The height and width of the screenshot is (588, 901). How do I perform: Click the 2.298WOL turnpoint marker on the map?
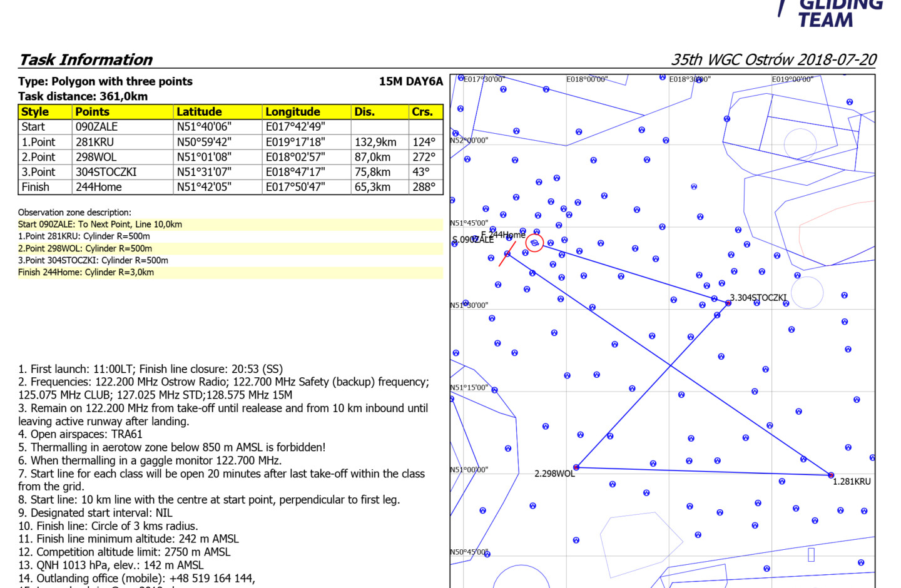[x=576, y=467]
